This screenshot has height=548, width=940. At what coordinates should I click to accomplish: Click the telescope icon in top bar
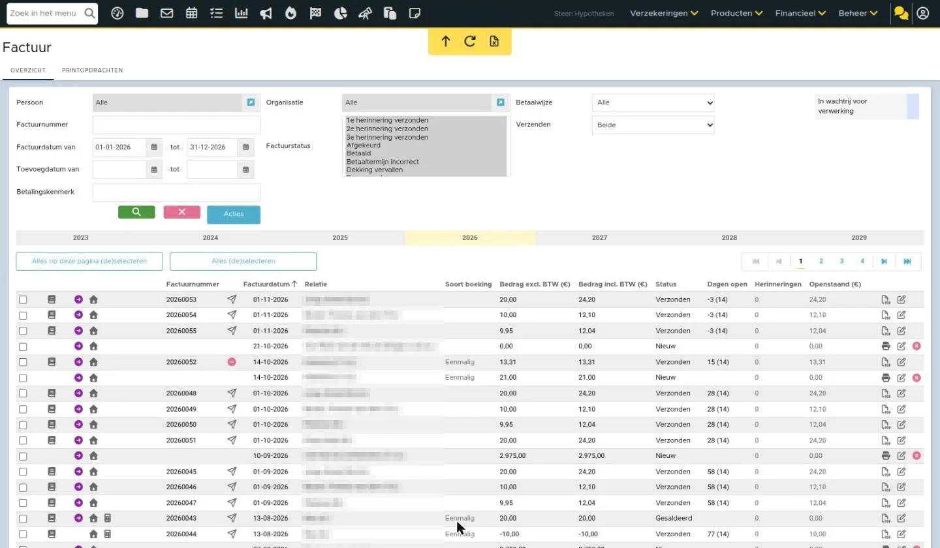(366, 13)
